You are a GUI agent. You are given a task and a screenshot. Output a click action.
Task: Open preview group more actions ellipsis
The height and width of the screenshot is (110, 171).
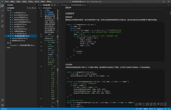coord(169,5)
